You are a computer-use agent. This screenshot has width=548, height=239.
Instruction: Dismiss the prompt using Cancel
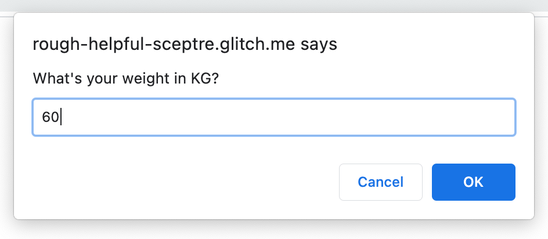(x=380, y=182)
